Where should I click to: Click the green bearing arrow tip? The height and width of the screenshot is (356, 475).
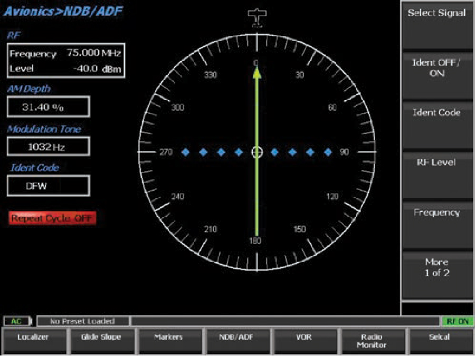pos(257,72)
